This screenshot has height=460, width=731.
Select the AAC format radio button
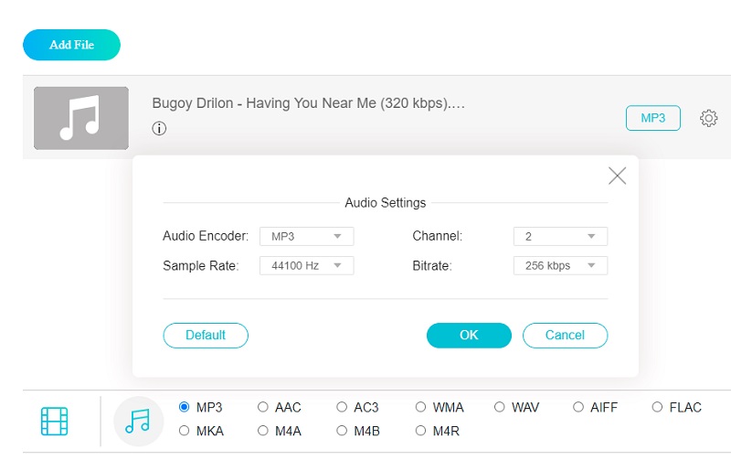(263, 408)
